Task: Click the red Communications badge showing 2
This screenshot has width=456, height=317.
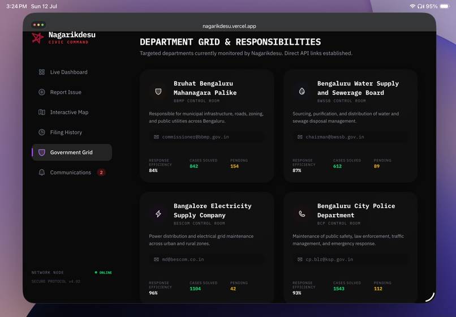Action: coord(101,172)
